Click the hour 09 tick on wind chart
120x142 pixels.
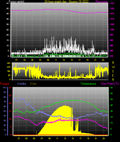click(48, 60)
